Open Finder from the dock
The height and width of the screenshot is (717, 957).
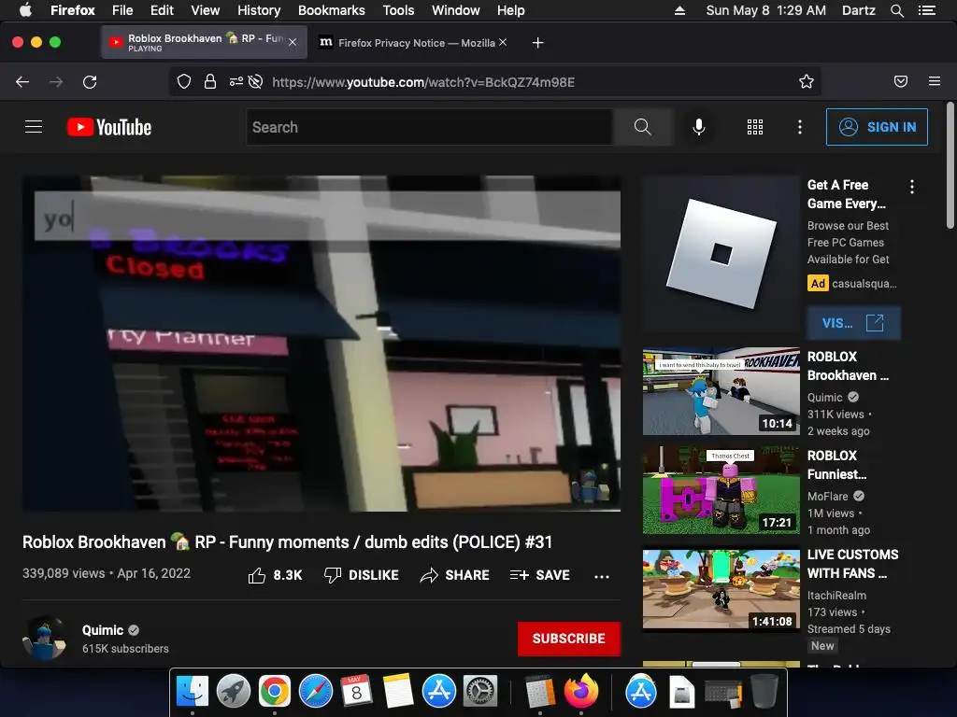pos(193,691)
